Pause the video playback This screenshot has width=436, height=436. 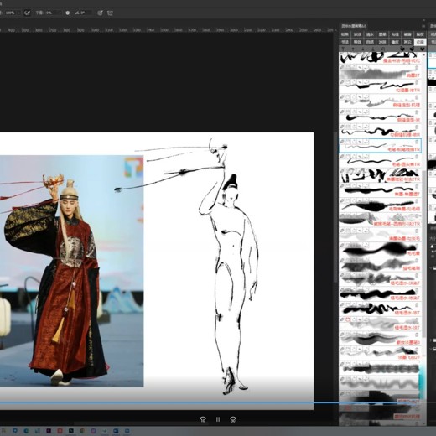218,419
